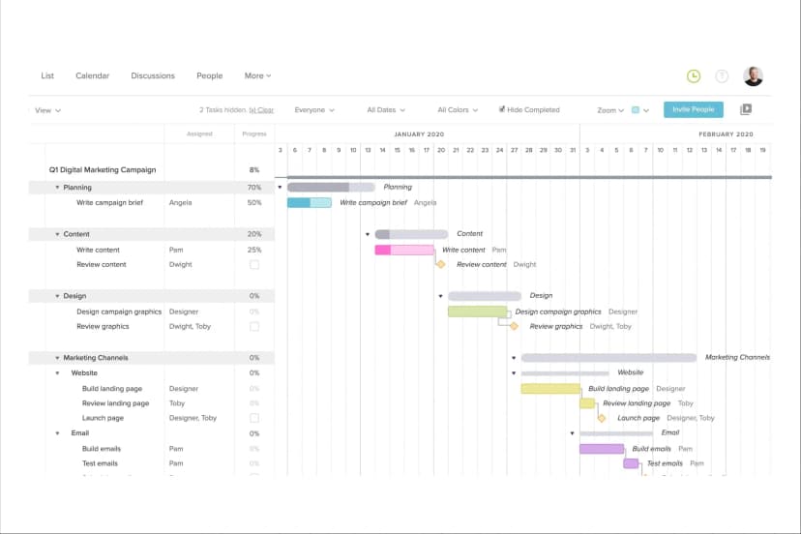Viewport: 801px width, 534px height.
Task: Switch to the Calendar tab
Action: (93, 75)
